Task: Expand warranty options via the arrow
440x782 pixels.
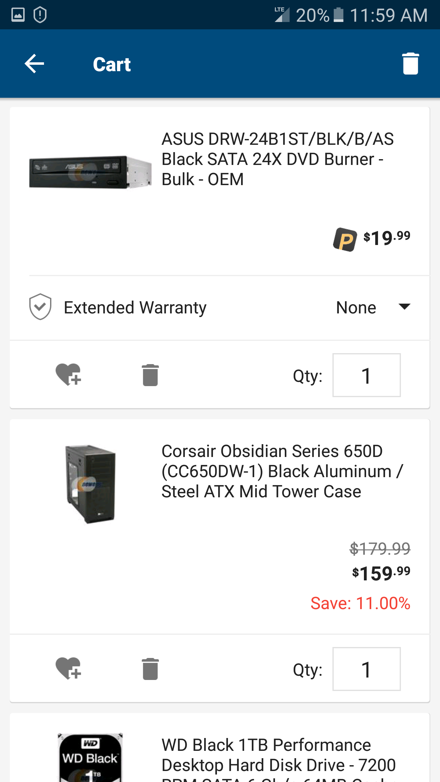Action: 405,306
